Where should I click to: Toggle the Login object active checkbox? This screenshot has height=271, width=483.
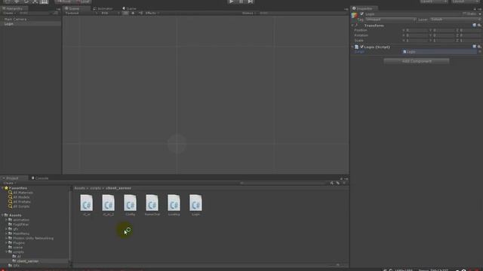click(x=362, y=14)
